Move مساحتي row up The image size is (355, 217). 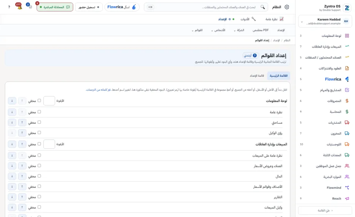[x=22, y=123]
